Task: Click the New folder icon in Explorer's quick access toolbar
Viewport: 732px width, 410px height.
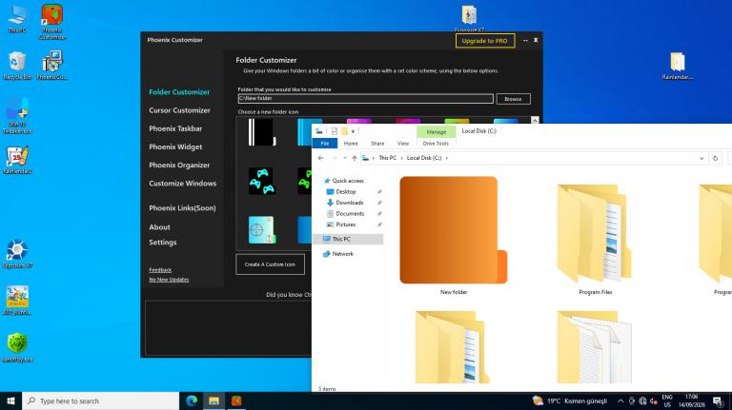Action: coord(344,131)
